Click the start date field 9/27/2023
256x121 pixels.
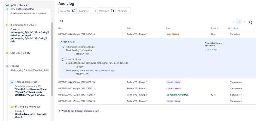(x=67, y=11)
